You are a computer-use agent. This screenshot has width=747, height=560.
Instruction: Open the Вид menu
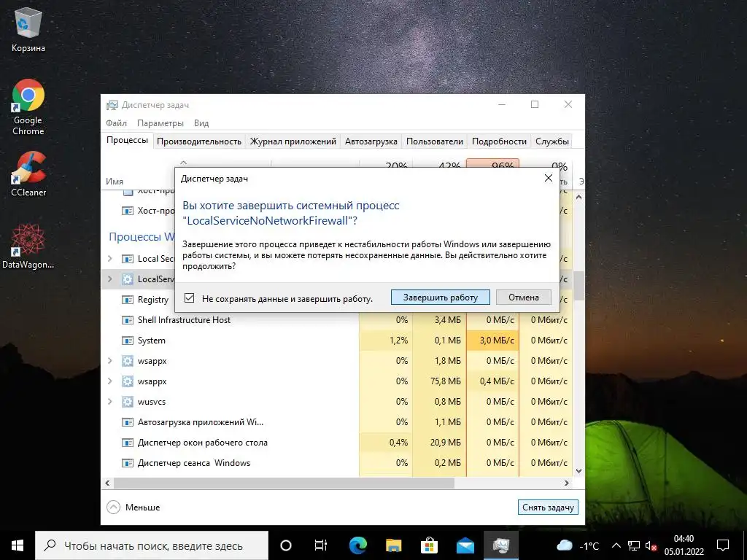[201, 122]
